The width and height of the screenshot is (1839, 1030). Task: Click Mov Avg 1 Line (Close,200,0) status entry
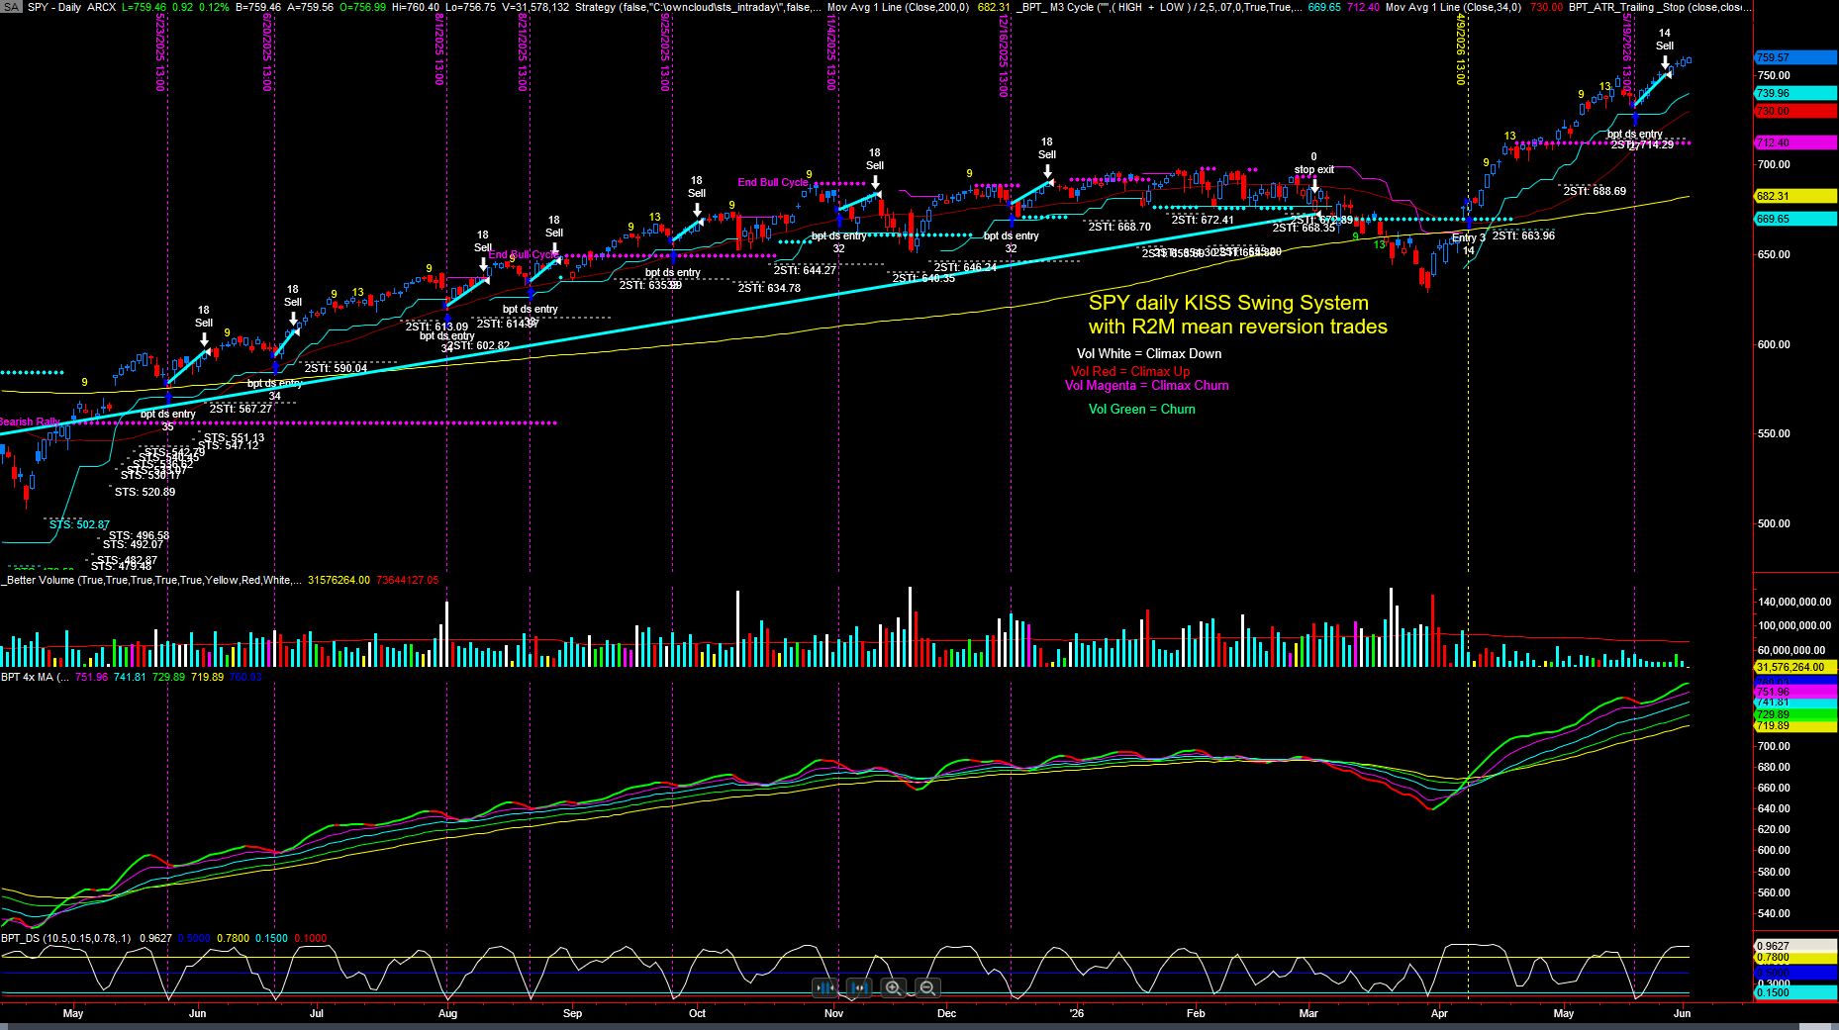(898, 7)
